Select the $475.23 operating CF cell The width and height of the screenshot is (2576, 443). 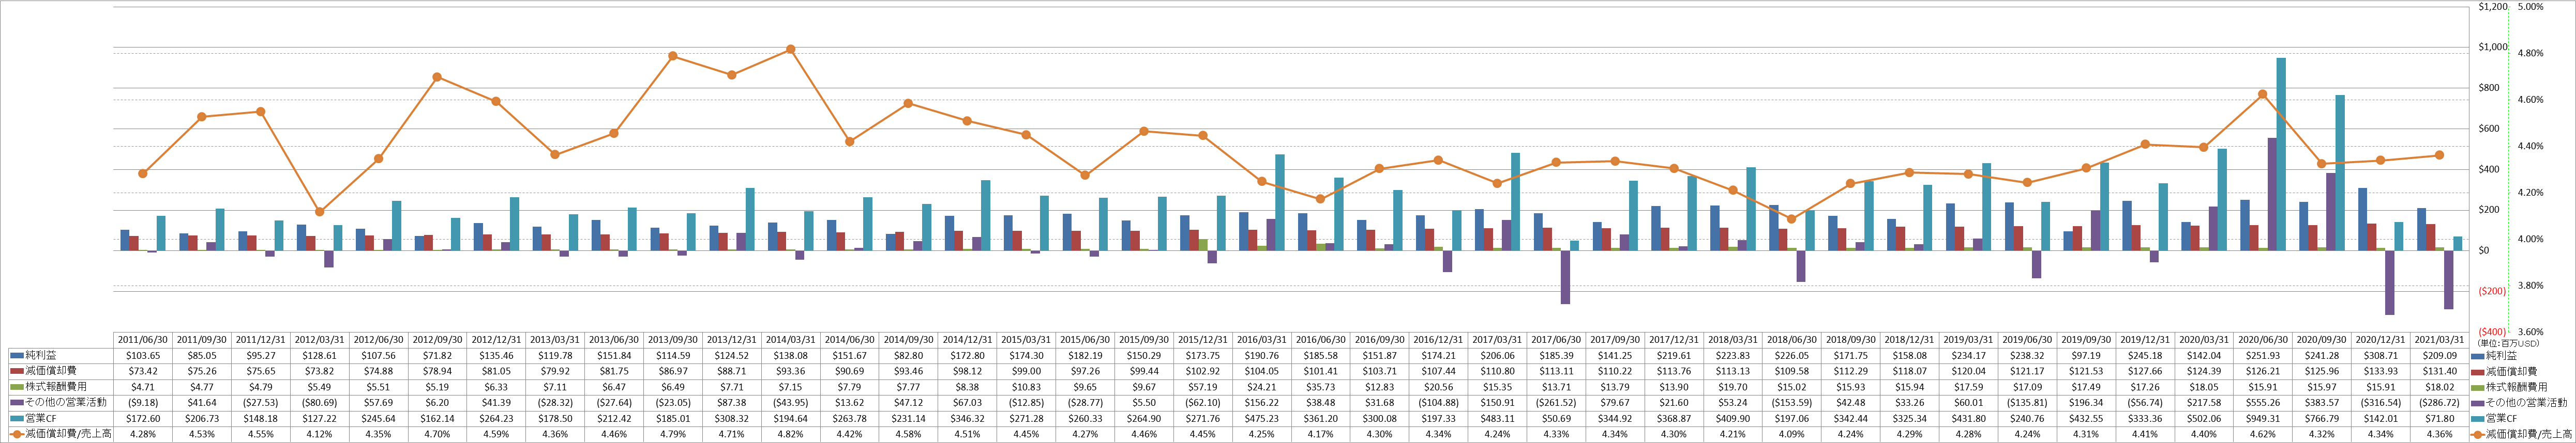point(1263,418)
